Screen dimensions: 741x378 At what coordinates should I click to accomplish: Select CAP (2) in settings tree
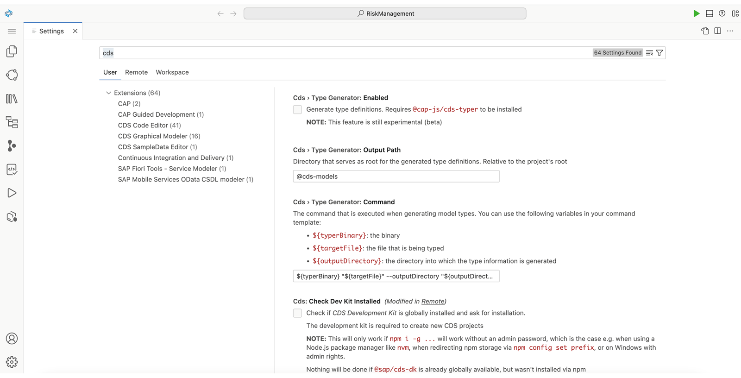(x=129, y=104)
